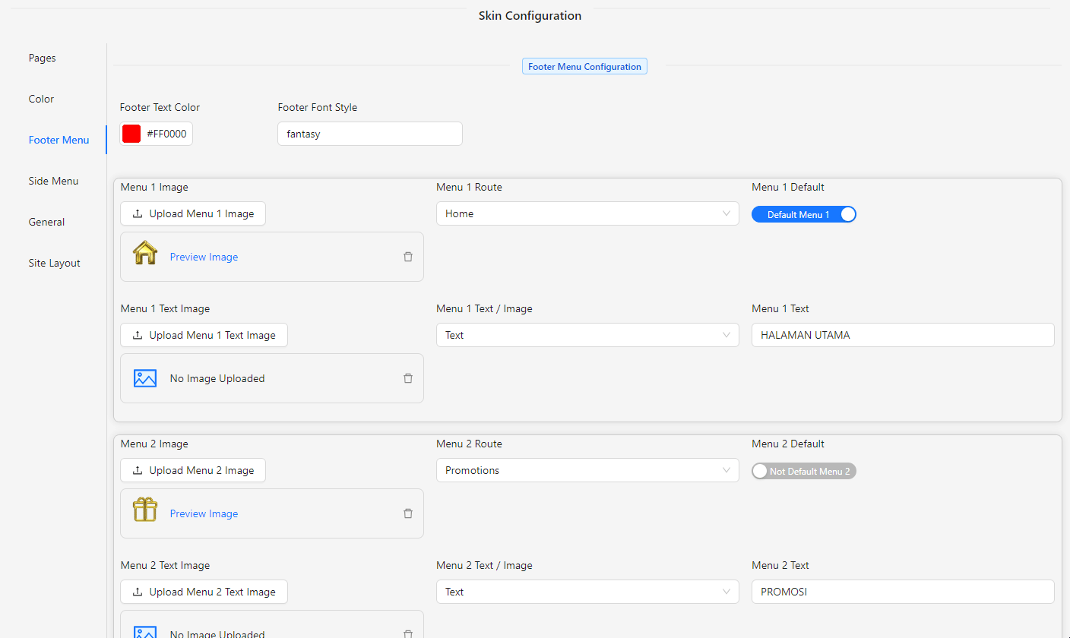1070x638 pixels.
Task: Open the Preview Image link for Menu 1
Action: point(204,257)
